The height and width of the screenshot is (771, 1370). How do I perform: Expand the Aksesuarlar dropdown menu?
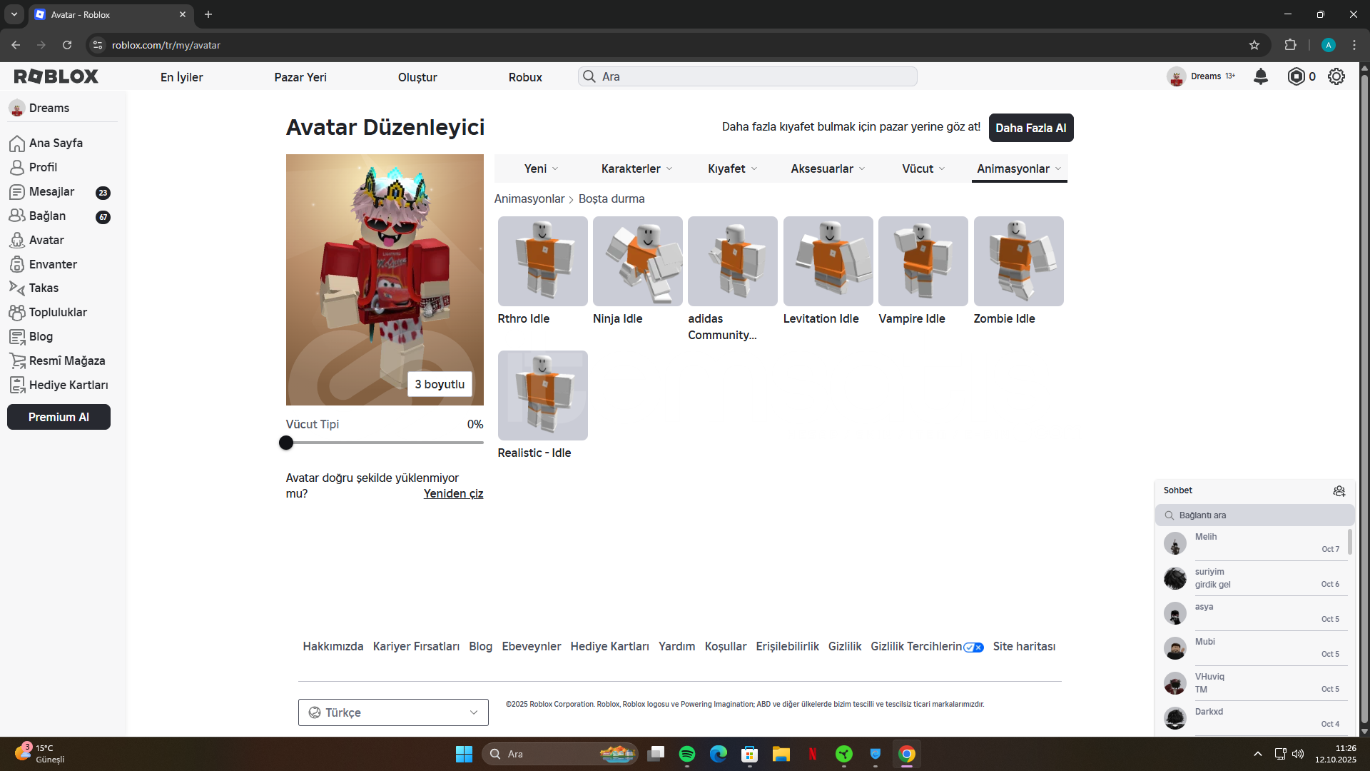click(x=828, y=168)
